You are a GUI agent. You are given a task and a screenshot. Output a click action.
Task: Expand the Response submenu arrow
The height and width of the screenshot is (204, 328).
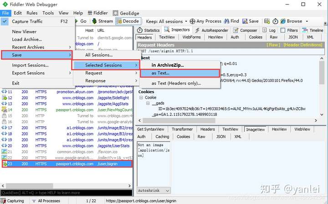coord(136,81)
